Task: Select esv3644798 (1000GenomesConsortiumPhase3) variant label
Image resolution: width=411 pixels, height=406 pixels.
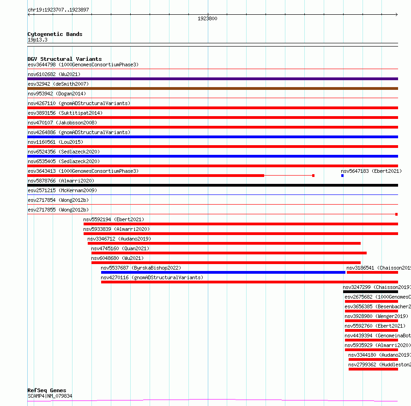Action: 83,65
